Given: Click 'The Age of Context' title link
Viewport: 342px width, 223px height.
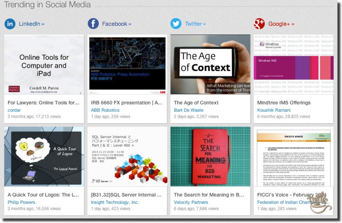Looking at the screenshot, I should click(196, 103).
